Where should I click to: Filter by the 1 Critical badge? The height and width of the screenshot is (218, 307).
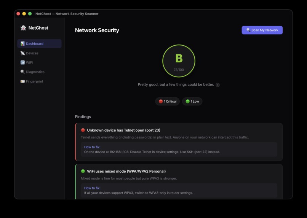[x=167, y=101]
